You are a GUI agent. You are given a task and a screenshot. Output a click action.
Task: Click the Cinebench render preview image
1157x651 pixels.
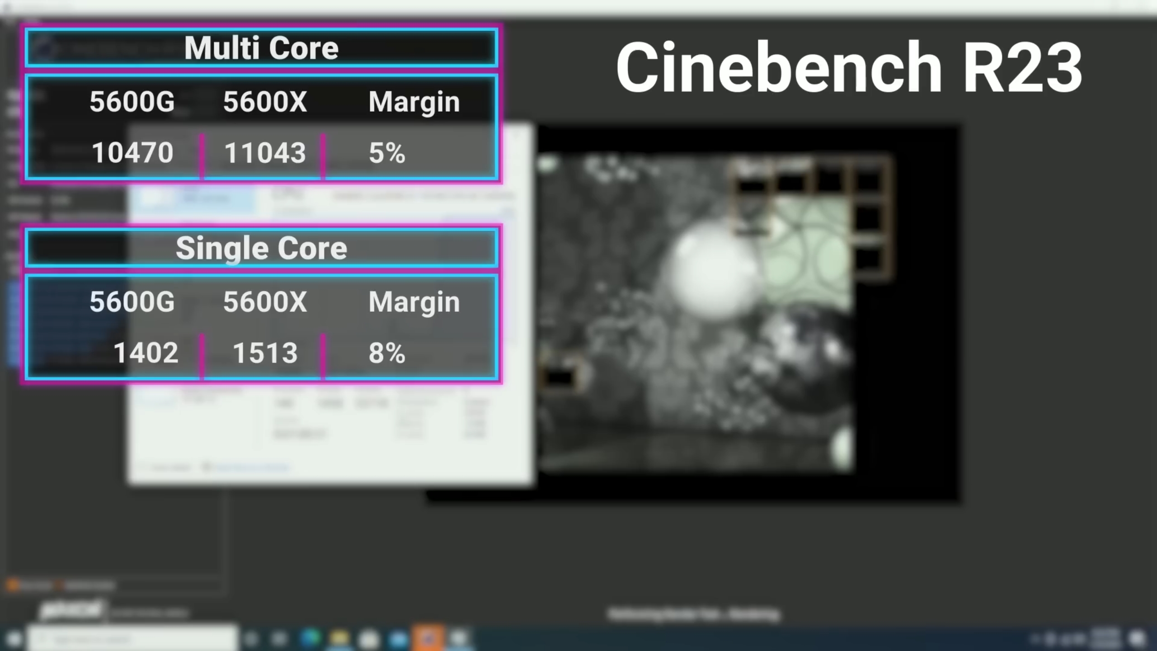coord(696,312)
